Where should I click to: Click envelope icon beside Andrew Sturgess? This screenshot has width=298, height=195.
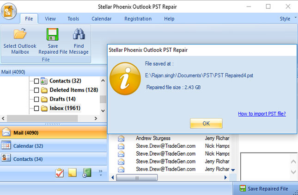pos(121,138)
